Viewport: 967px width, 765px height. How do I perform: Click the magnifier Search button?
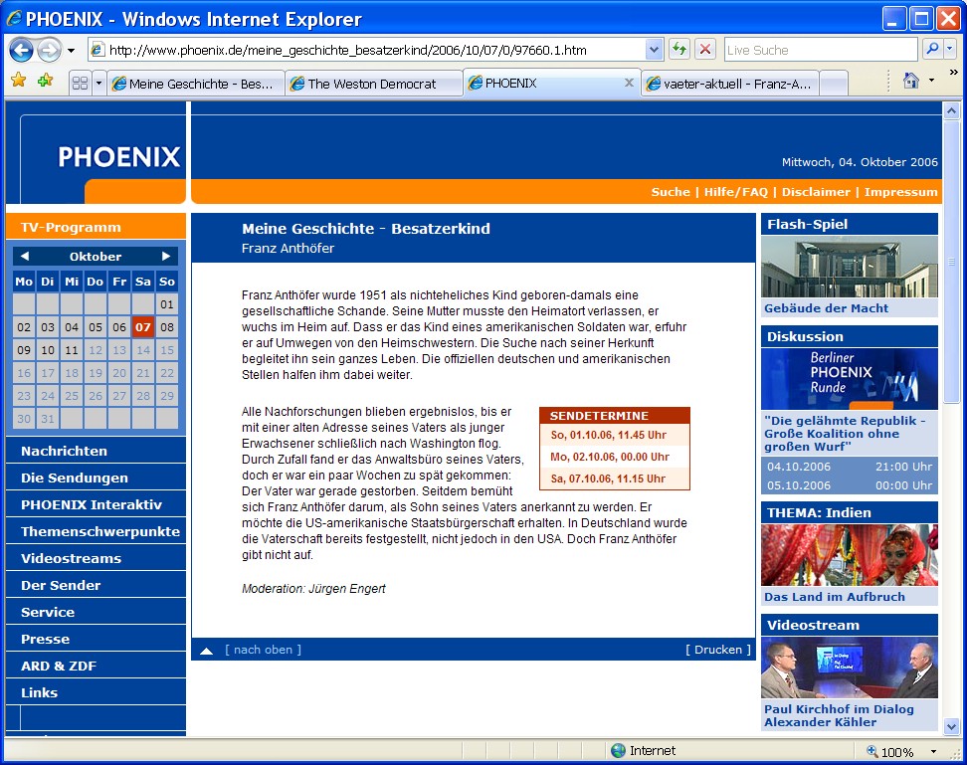[x=932, y=49]
